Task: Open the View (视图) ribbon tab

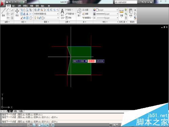Action: coord(32,6)
